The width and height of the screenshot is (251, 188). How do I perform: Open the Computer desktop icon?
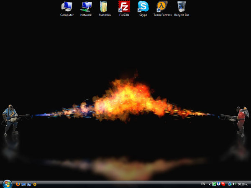tap(67, 9)
